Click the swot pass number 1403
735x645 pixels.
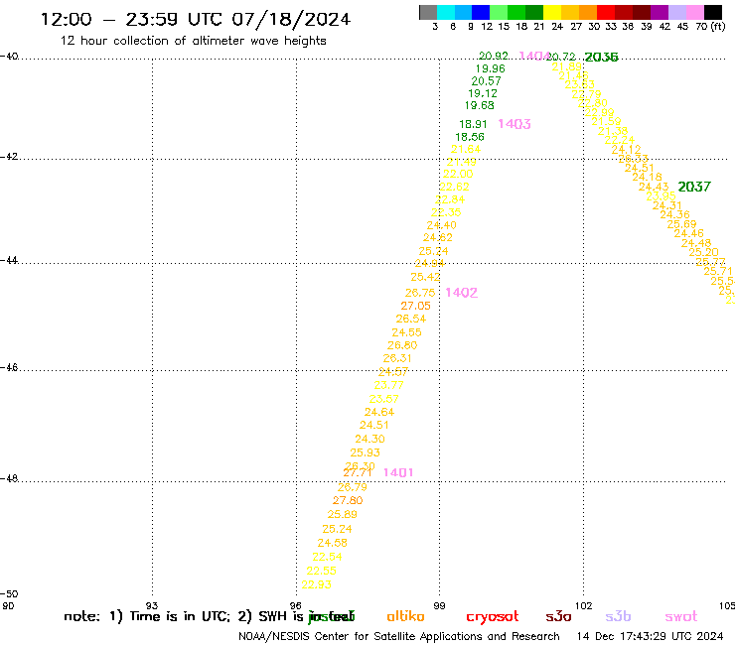click(514, 124)
